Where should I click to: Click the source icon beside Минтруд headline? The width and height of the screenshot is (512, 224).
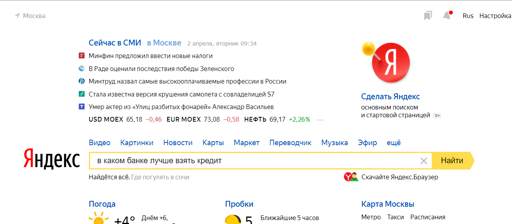click(81, 81)
